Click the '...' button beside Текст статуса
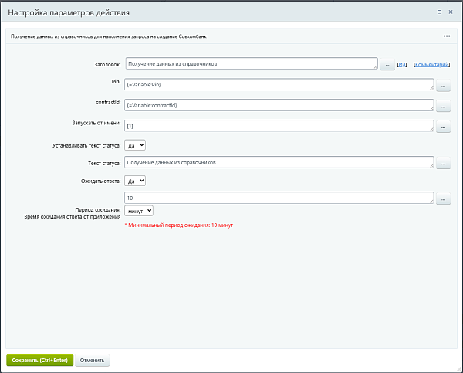This screenshot has height=373, width=463. (x=443, y=163)
